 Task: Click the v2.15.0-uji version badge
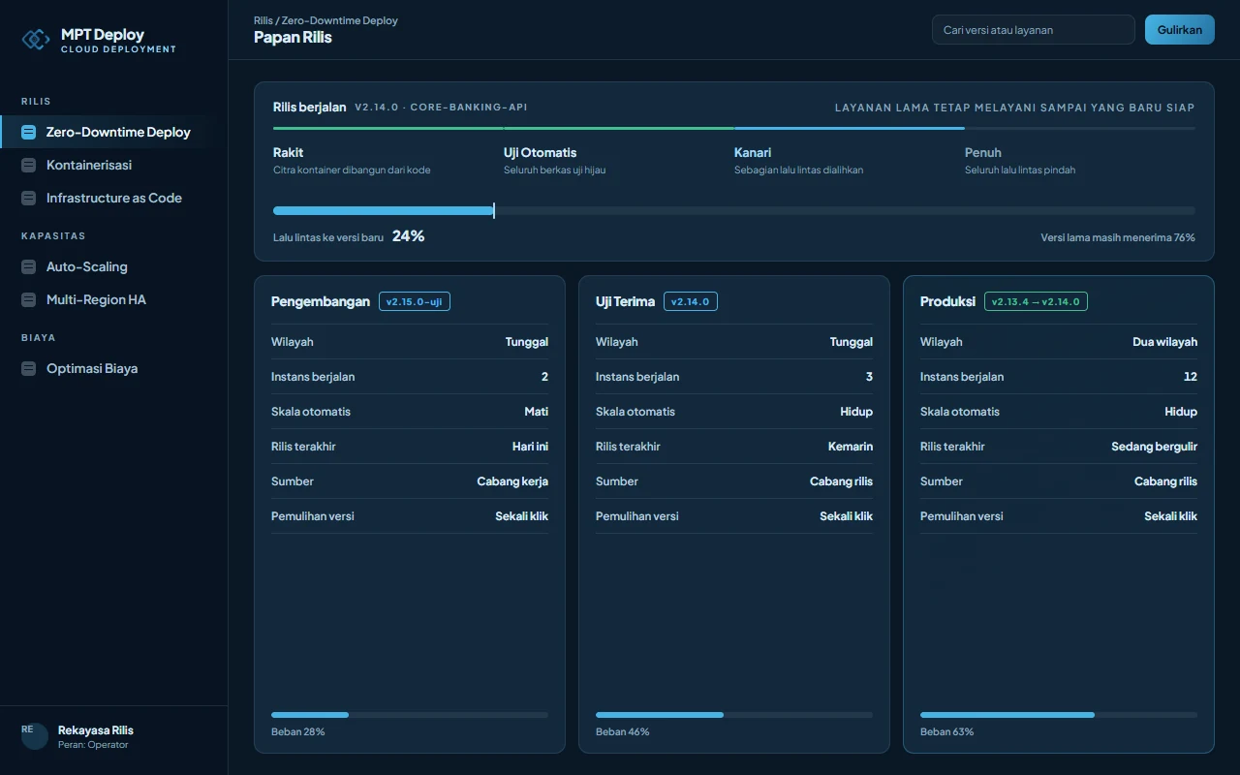coord(415,302)
